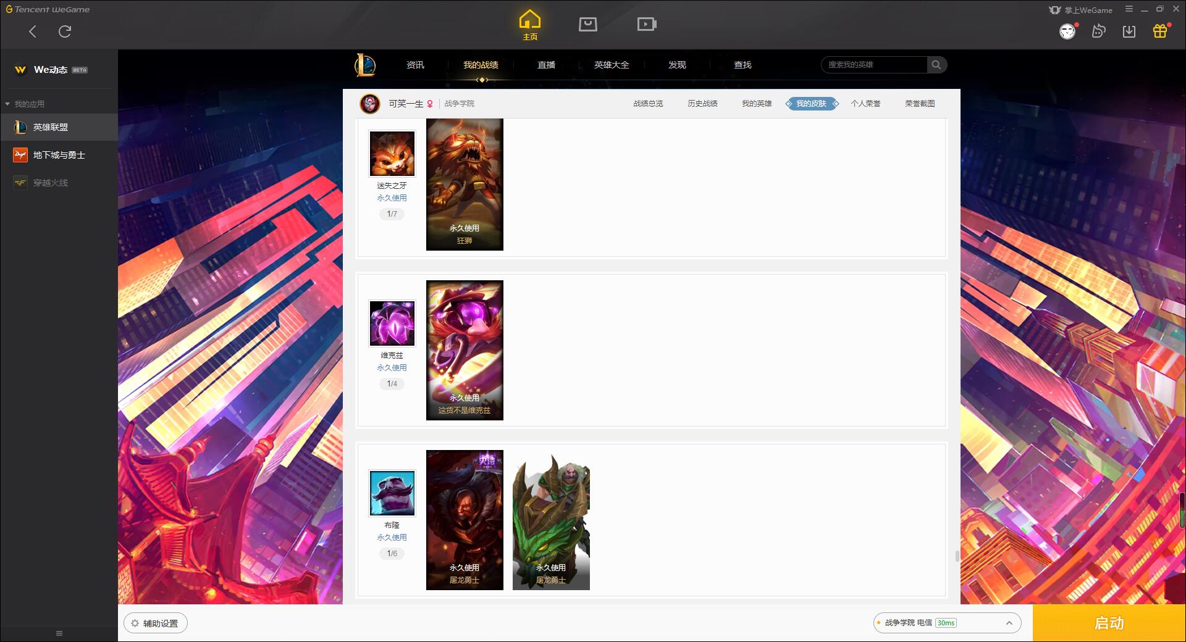Open the 资讯 tab
This screenshot has height=642, width=1186.
pyautogui.click(x=415, y=65)
